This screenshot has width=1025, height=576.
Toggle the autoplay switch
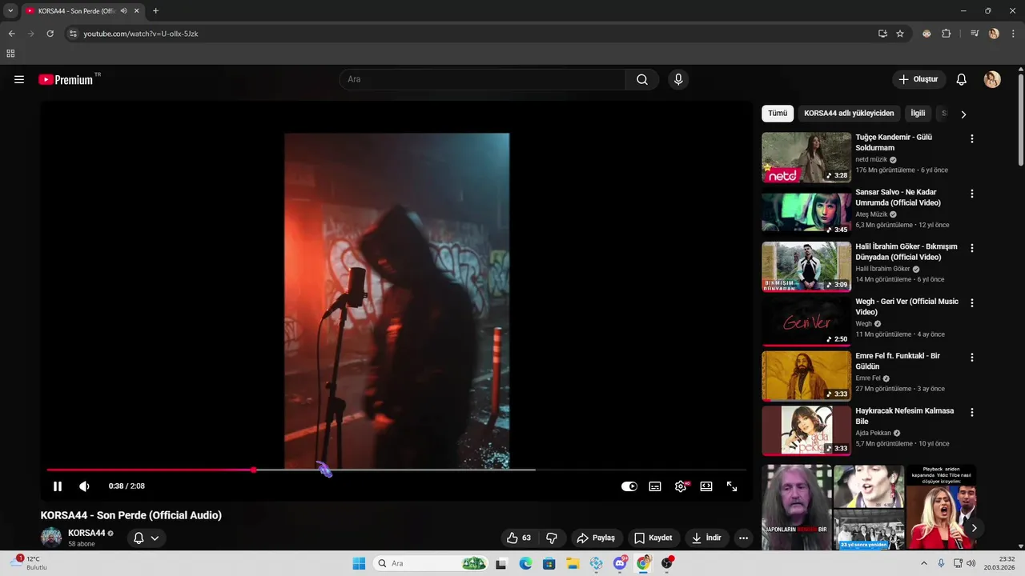629,486
